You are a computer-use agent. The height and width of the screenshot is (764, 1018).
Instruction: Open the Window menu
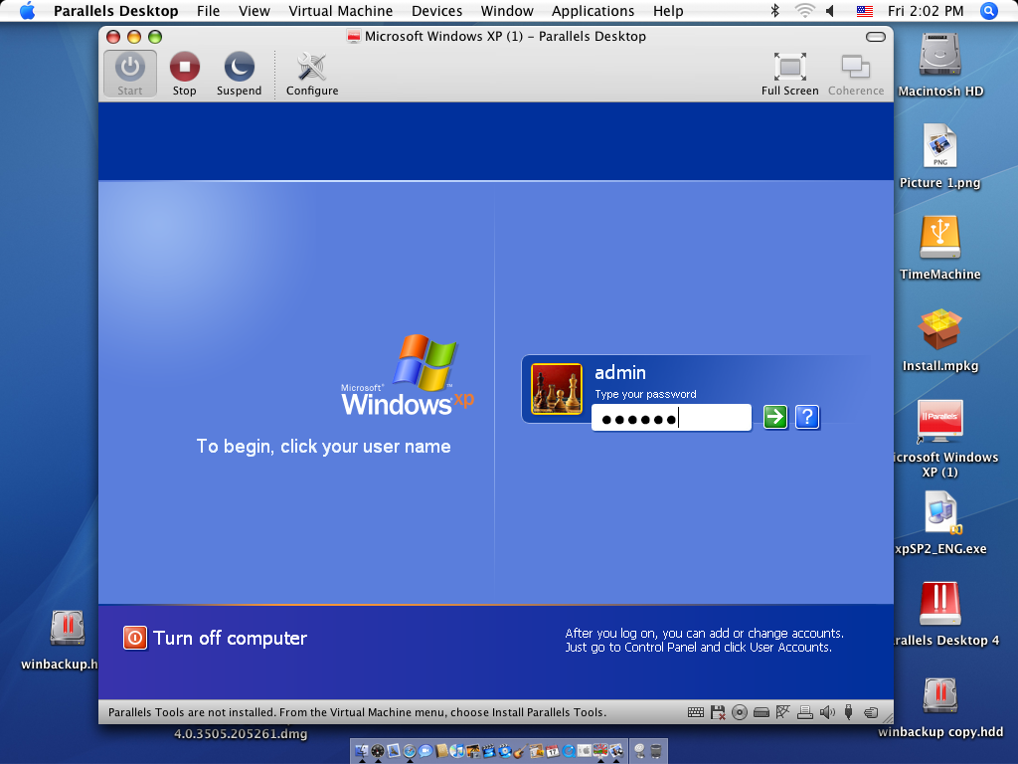[507, 11]
